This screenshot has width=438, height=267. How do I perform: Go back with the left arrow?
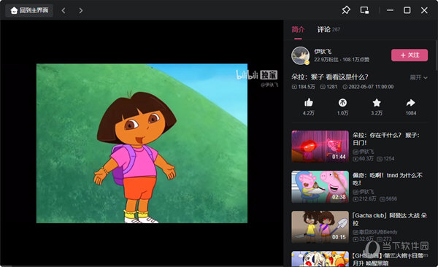(x=64, y=11)
